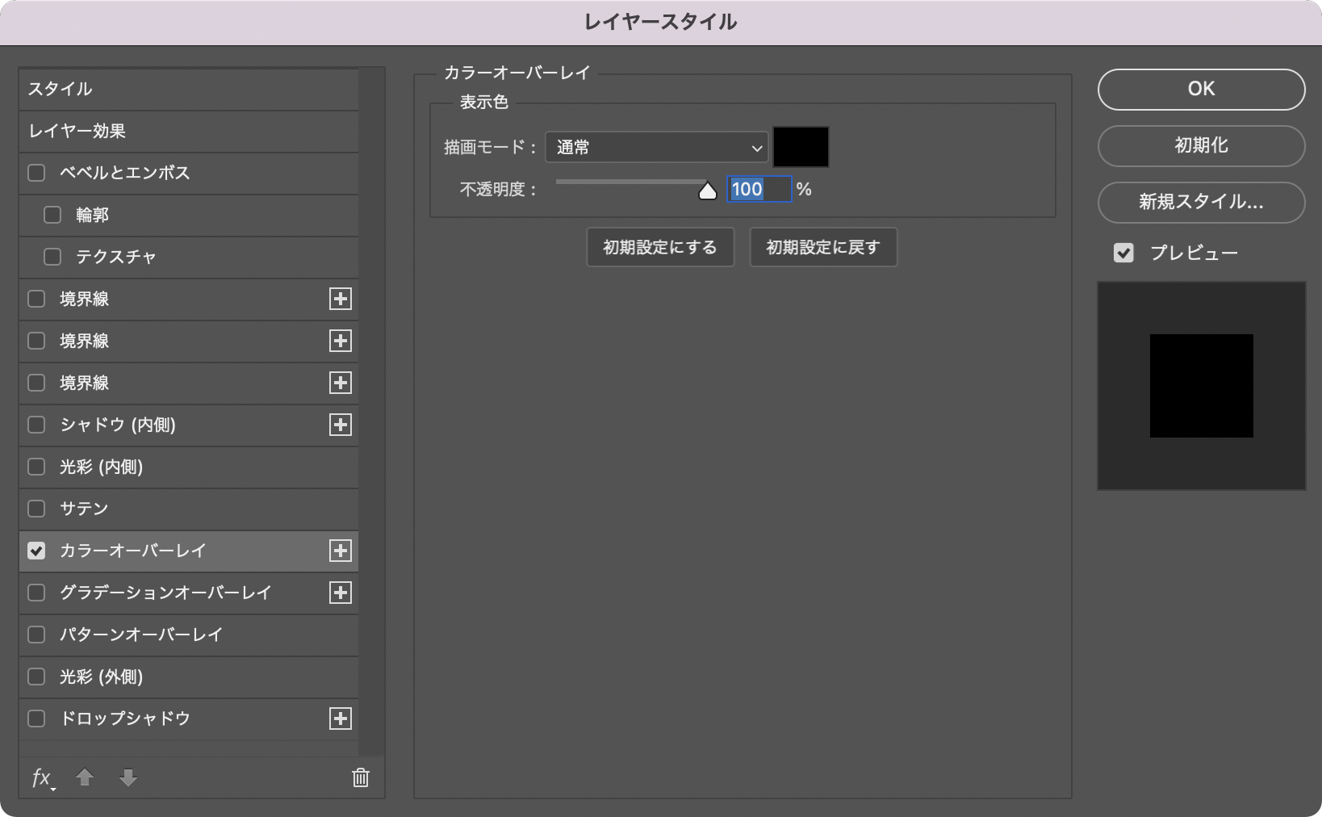The height and width of the screenshot is (817, 1322).
Task: Open the black overlay color swatch
Action: (x=801, y=147)
